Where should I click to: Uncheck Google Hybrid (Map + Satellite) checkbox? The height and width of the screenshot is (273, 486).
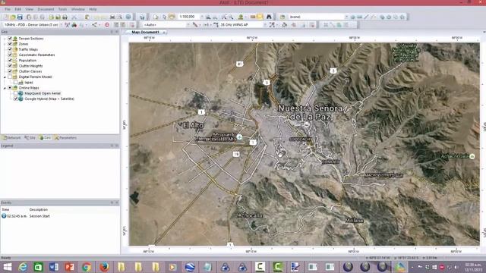(15, 99)
